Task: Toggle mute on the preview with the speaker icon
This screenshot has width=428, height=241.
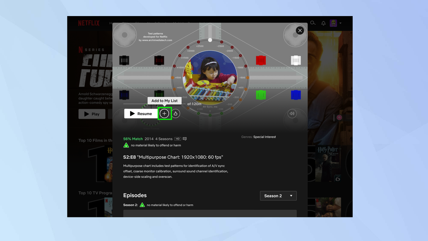Action: point(292,113)
